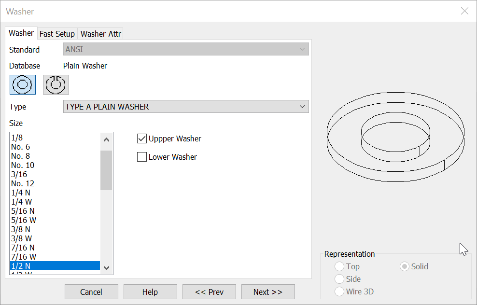Select the Solid representation option

[404, 266]
